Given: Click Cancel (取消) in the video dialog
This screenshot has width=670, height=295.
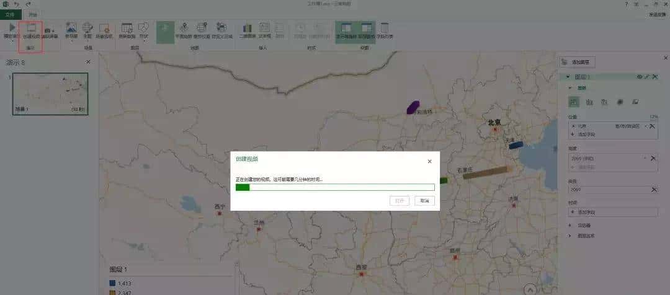Looking at the screenshot, I should click(424, 201).
